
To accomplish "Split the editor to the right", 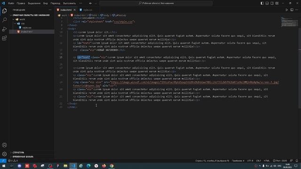I will (x=292, y=10).
